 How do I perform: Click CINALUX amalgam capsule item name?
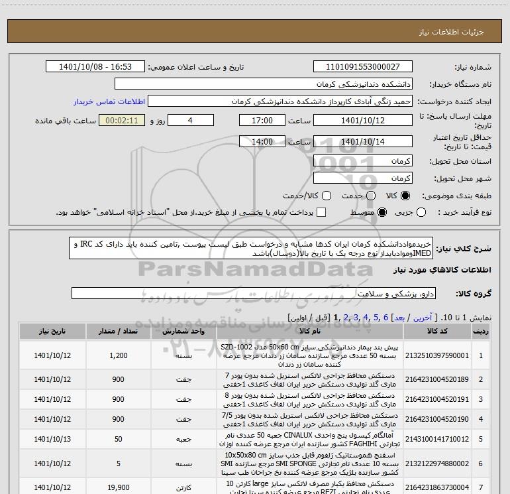point(310,439)
